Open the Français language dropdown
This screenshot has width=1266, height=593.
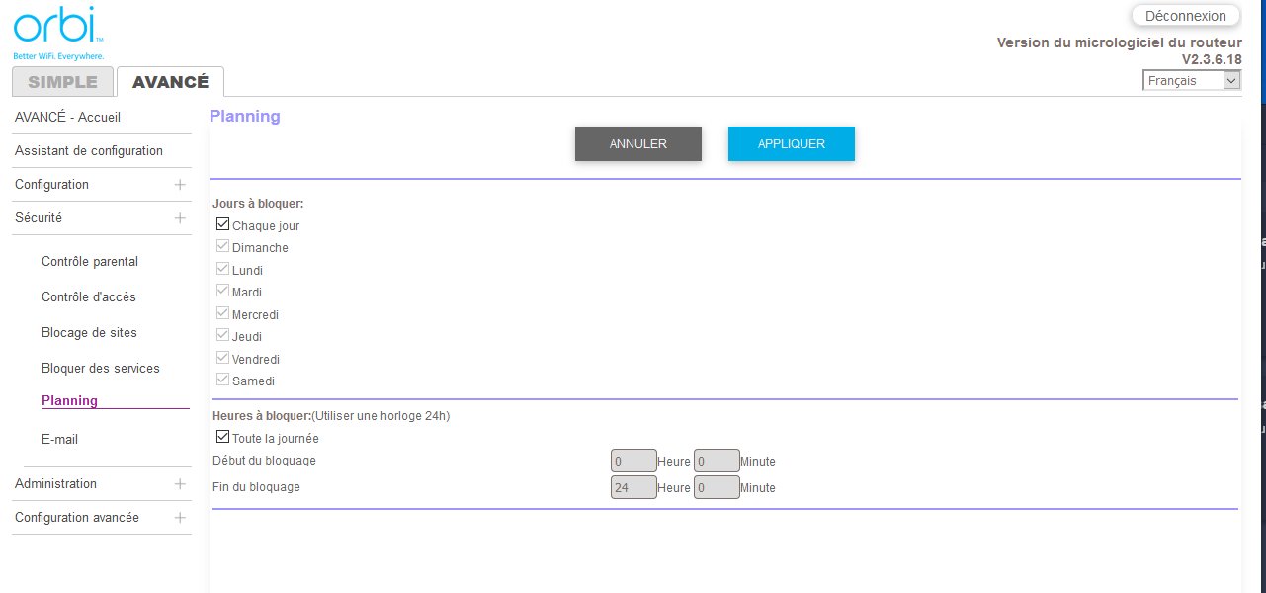pyautogui.click(x=1191, y=81)
